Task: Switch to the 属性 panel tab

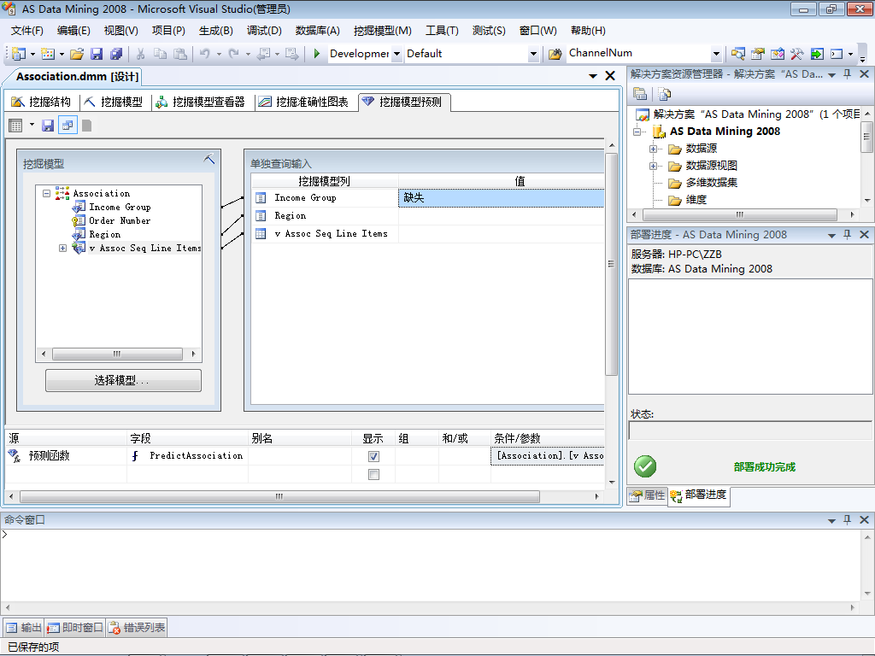Action: tap(648, 495)
